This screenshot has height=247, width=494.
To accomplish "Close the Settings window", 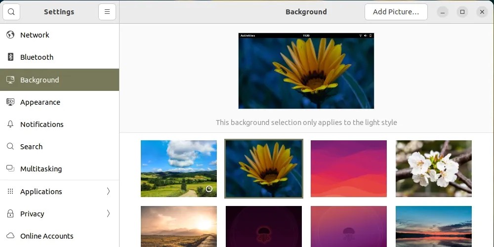I will tap(482, 12).
